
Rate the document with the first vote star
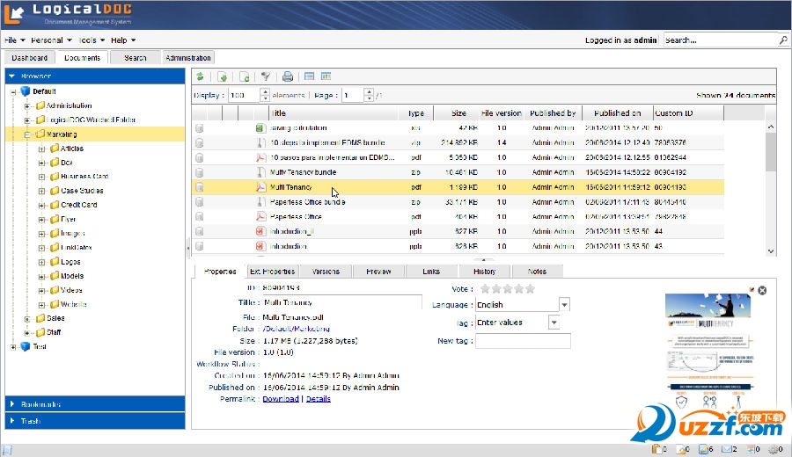(x=485, y=288)
